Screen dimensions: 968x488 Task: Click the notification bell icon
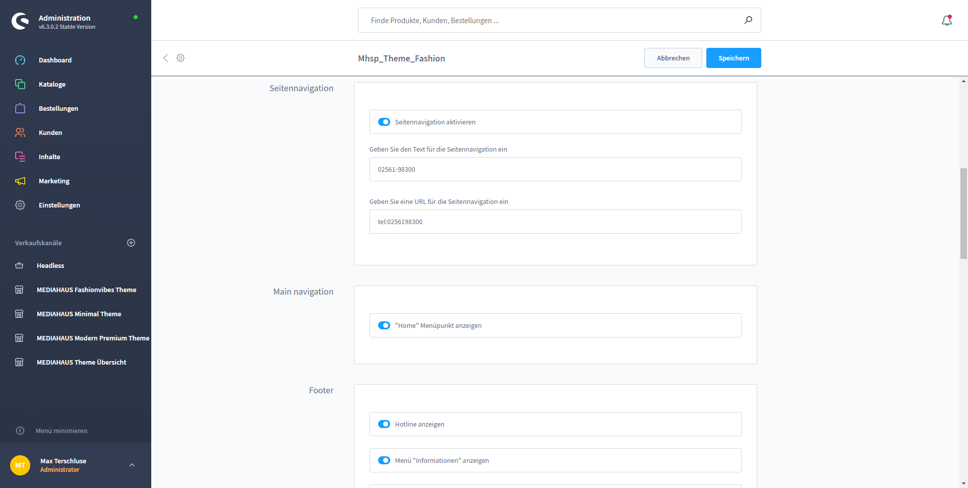946,21
